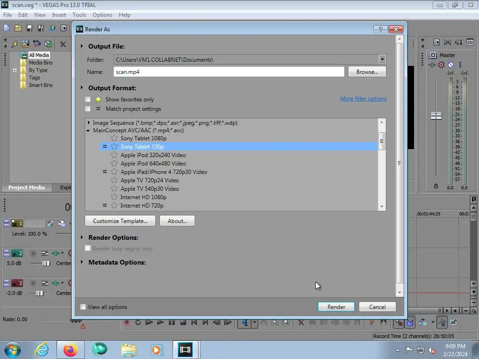Click the Render button
The height and width of the screenshot is (359, 479).
click(x=336, y=307)
